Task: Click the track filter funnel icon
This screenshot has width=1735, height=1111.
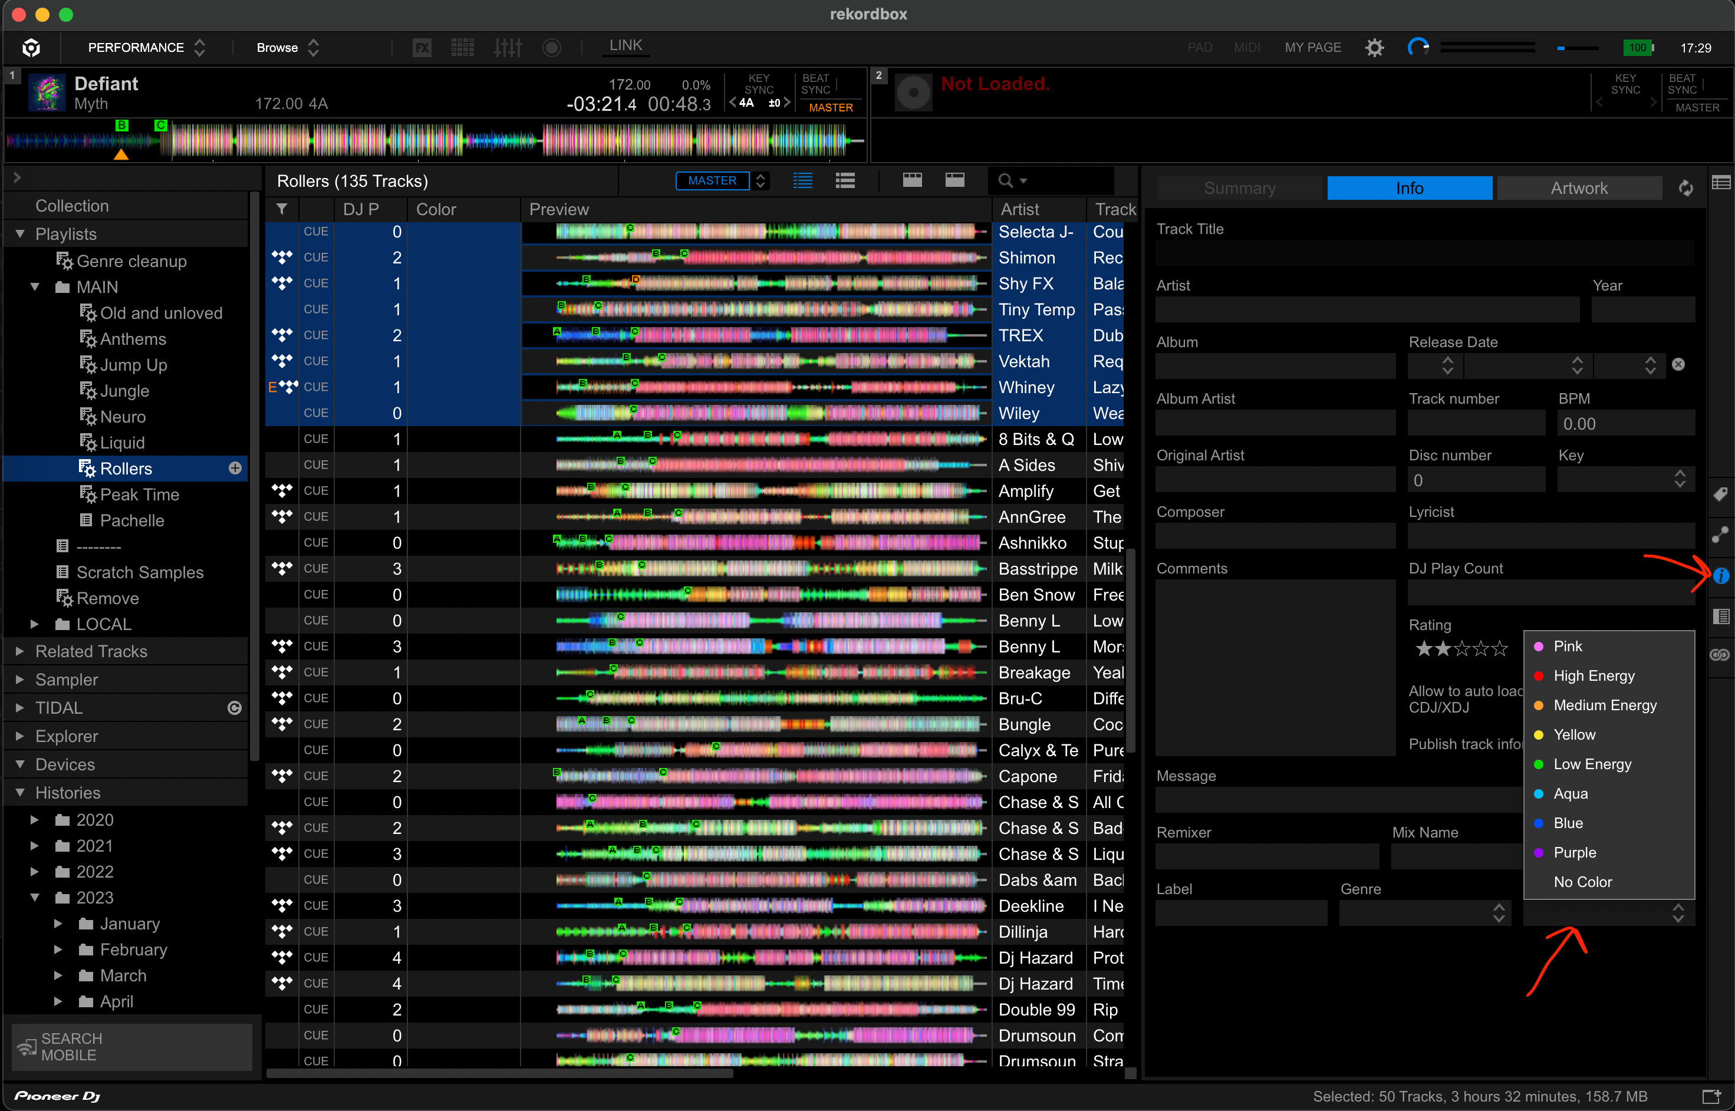Action: tap(282, 209)
